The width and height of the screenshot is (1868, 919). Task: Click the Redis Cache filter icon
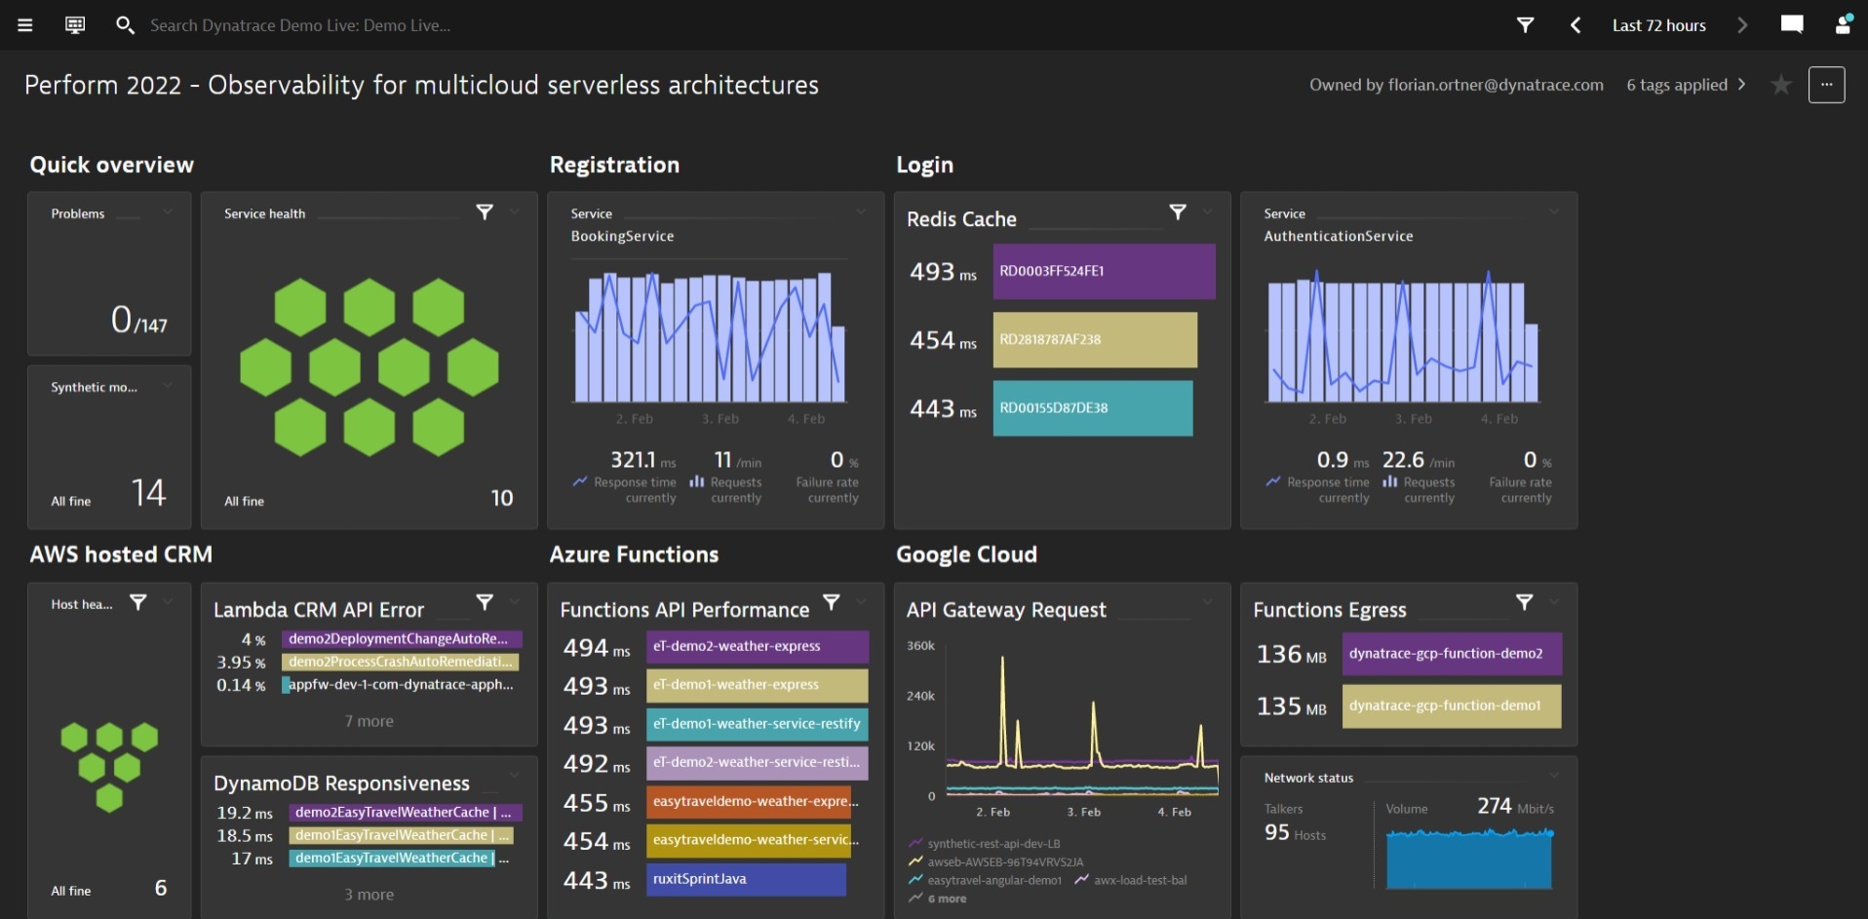1178,211
